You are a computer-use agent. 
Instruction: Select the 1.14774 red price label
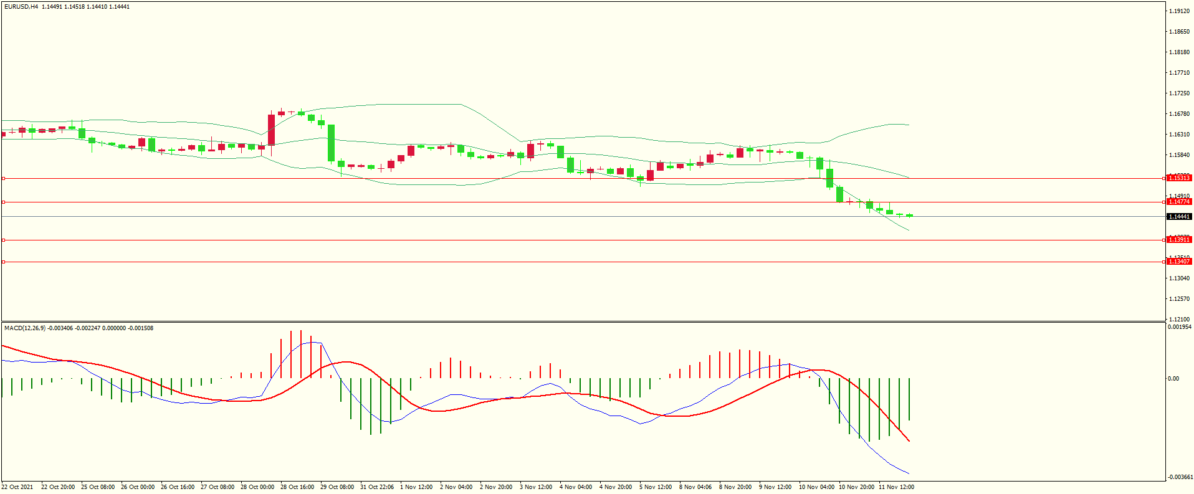1178,202
